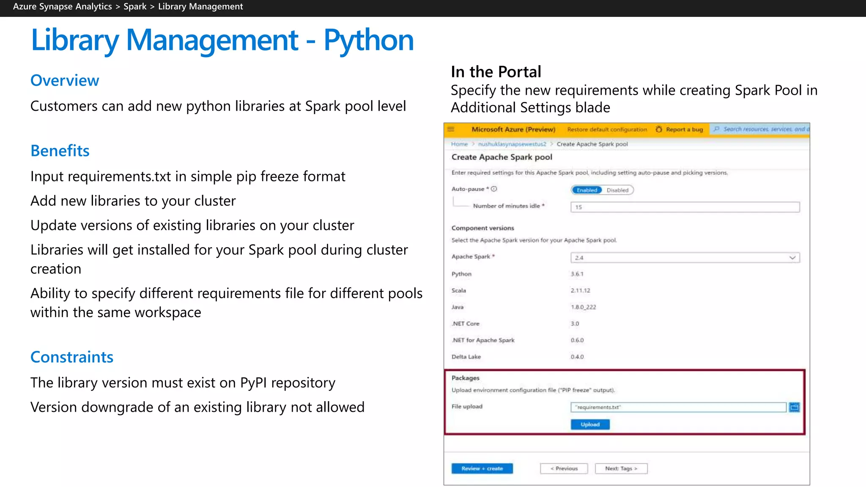This screenshot has height=487, width=866.
Task: Select Disabled for Auto-pause
Action: [617, 190]
